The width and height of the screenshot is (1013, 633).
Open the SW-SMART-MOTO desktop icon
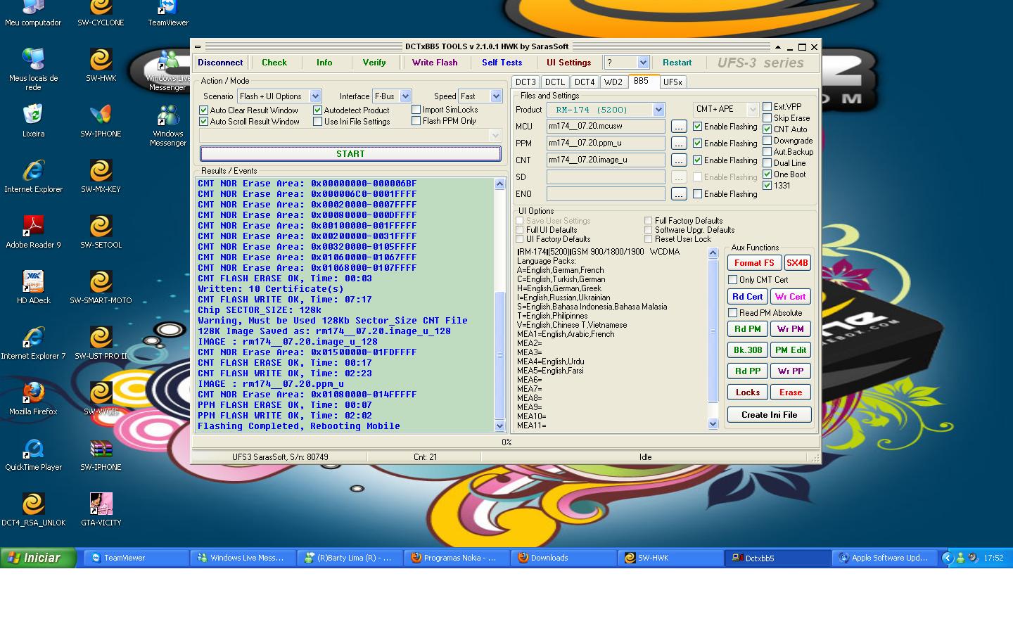[x=101, y=286]
